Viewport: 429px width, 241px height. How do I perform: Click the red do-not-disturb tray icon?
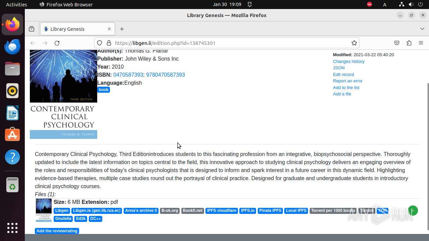[x=369, y=4]
